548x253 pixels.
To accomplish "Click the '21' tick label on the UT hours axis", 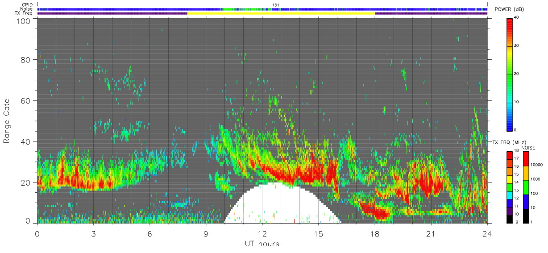I will [x=431, y=233].
